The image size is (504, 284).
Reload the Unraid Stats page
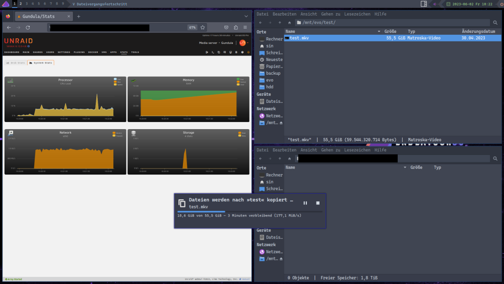click(28, 28)
